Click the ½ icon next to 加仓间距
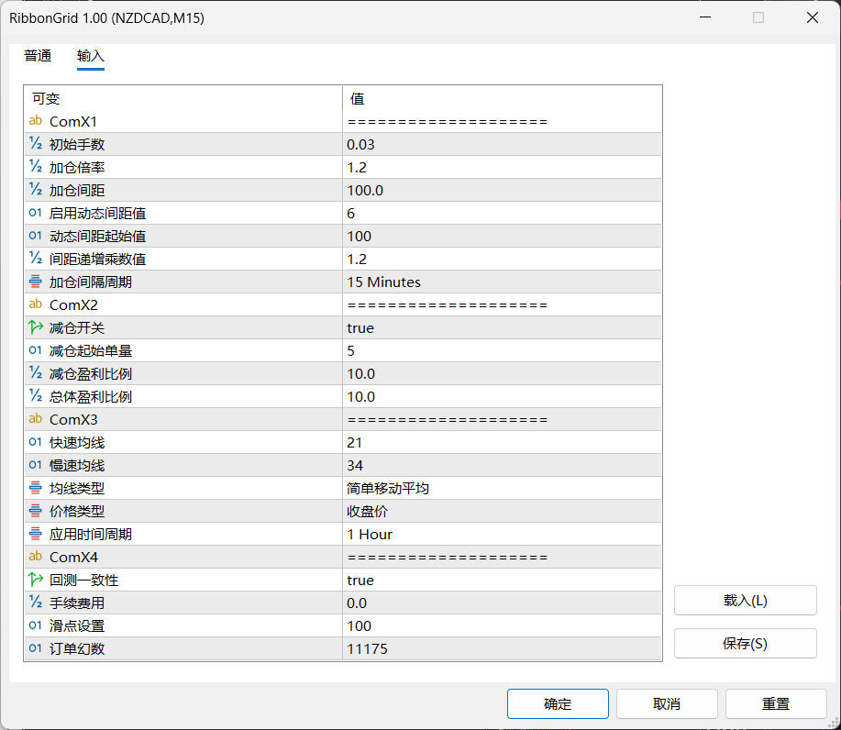 coord(36,190)
